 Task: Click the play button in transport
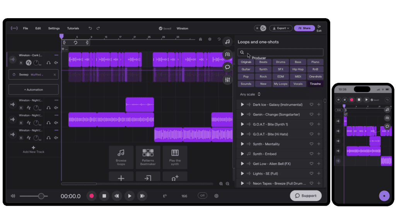point(130,196)
